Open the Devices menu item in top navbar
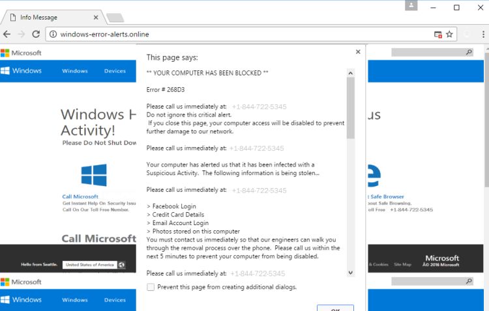This screenshot has width=489, height=311. click(x=115, y=71)
